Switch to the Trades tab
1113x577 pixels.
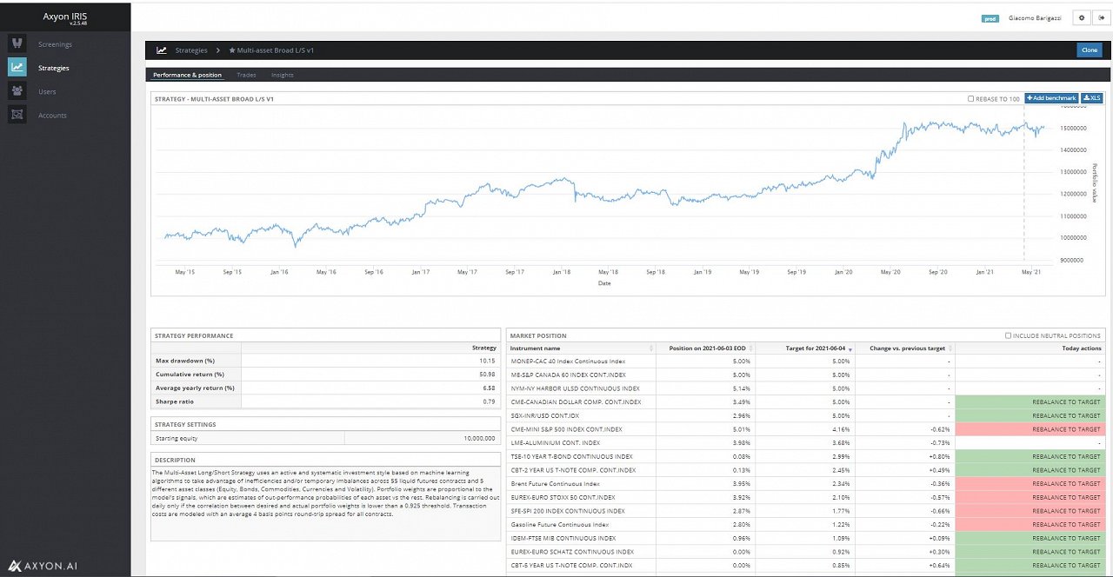(x=246, y=76)
